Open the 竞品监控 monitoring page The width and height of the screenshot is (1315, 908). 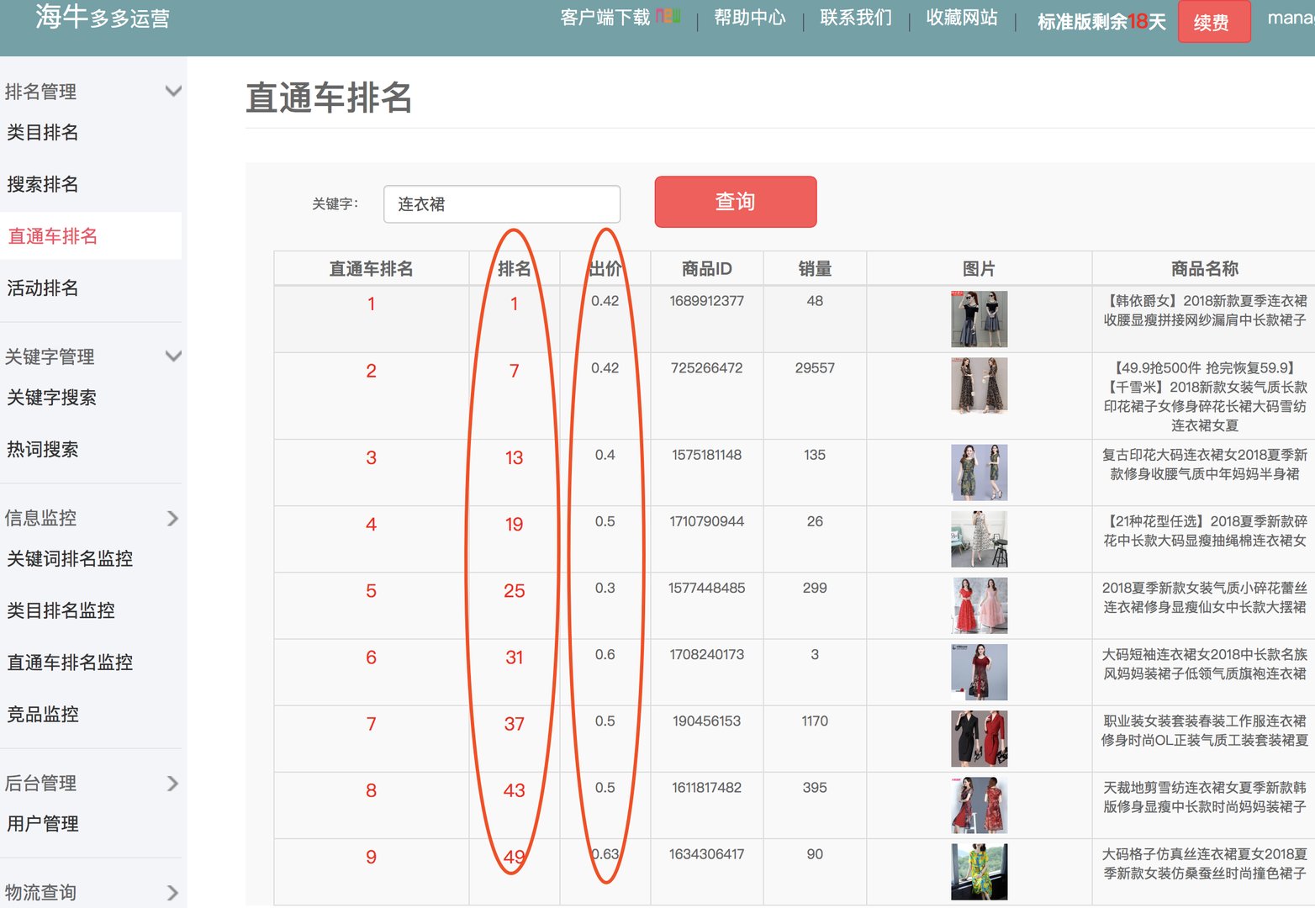[44, 715]
